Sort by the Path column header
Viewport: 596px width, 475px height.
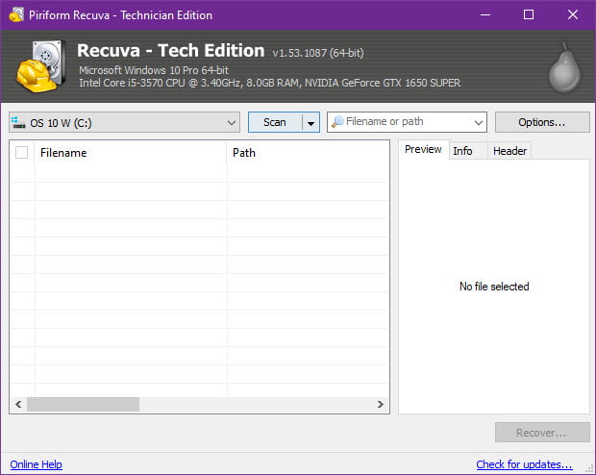pyautogui.click(x=308, y=153)
